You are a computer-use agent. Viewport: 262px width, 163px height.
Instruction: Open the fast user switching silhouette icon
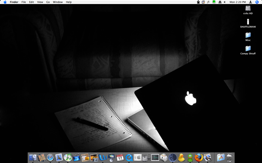(x=250, y=2)
